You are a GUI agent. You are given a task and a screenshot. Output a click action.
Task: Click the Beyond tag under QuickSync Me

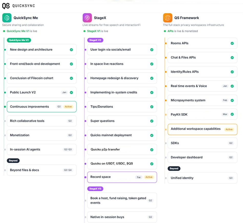coord(13,161)
